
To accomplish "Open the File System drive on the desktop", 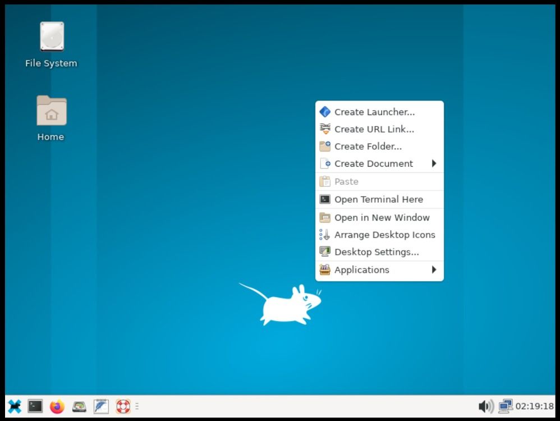I will 51,36.
